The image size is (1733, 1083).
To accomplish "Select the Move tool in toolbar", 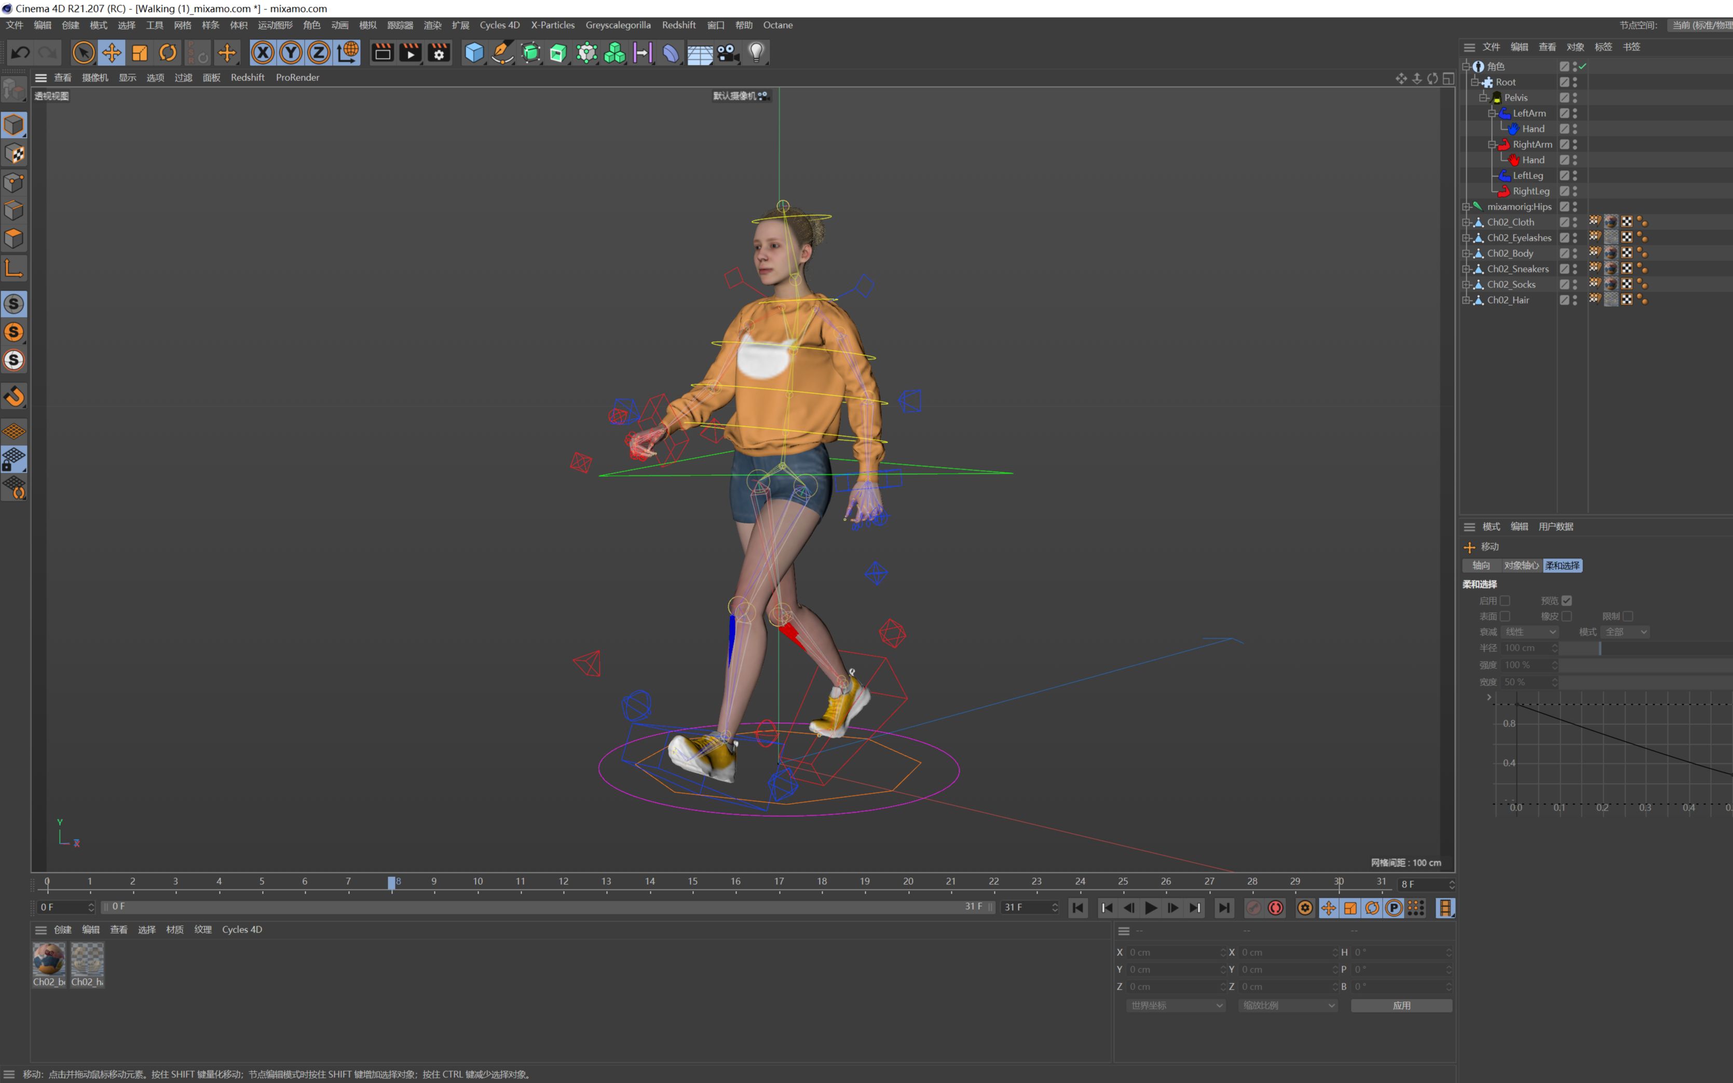I will click(x=111, y=52).
